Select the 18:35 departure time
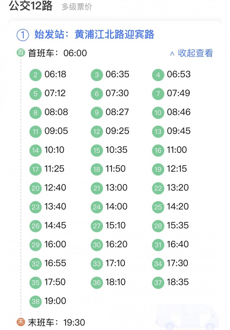Screen dimensions: 230x330 click(178, 282)
